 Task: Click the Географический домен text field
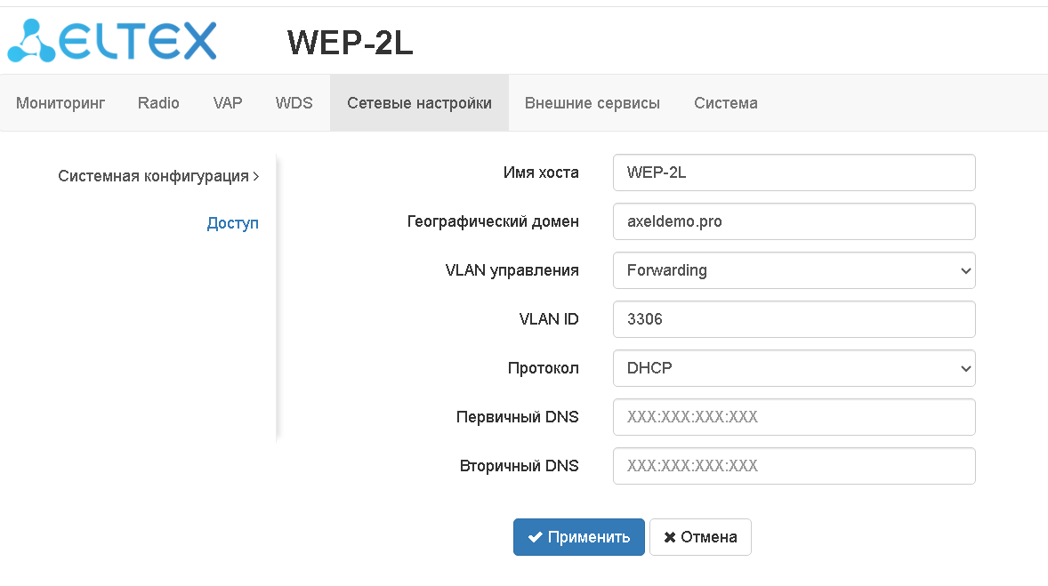coord(794,221)
